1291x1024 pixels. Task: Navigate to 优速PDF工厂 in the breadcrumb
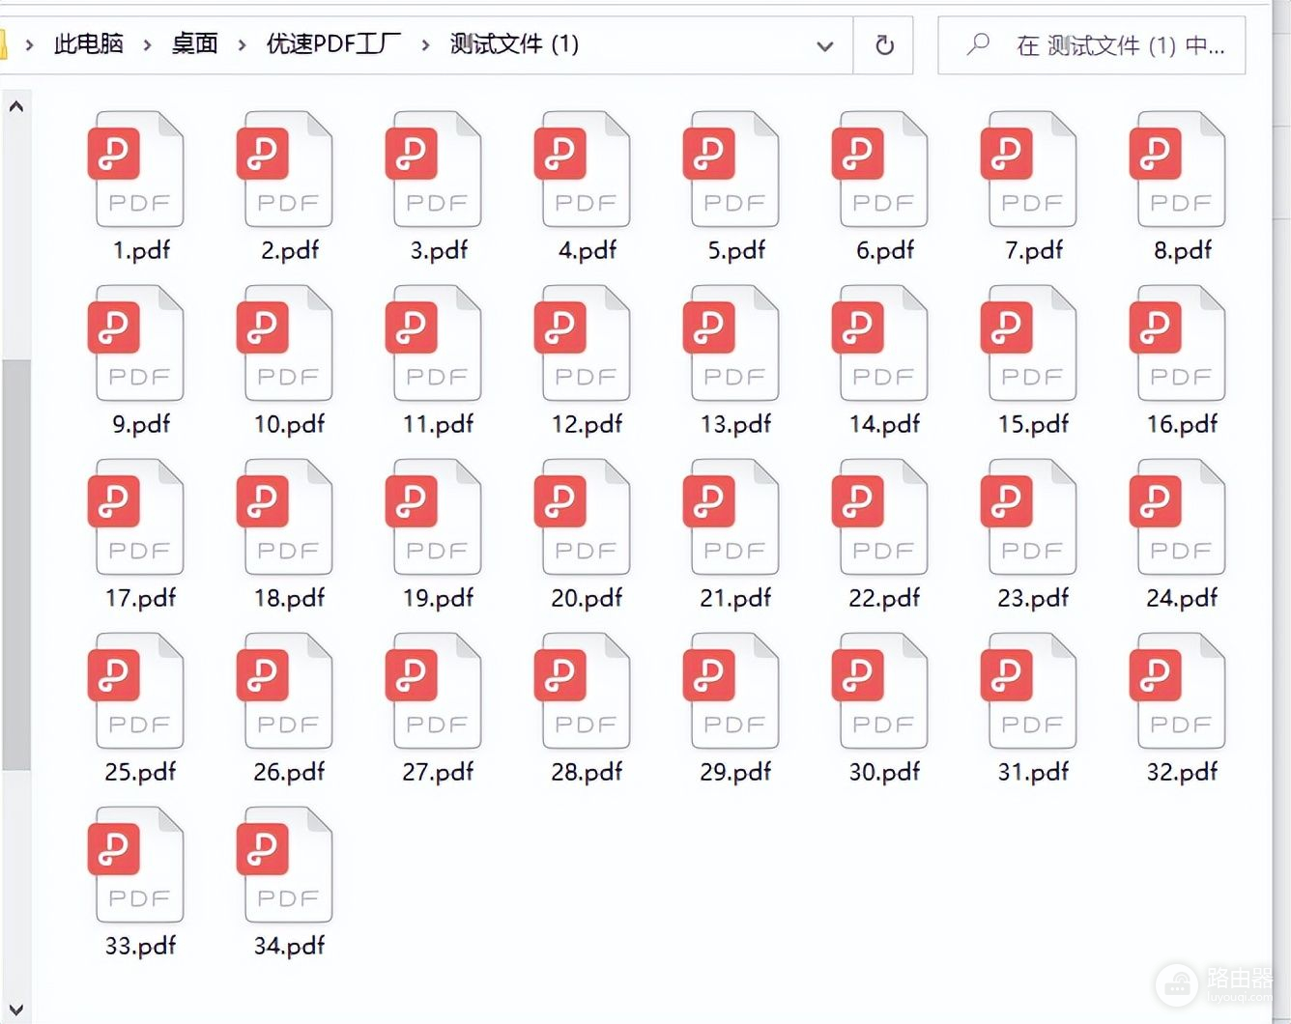(x=333, y=43)
